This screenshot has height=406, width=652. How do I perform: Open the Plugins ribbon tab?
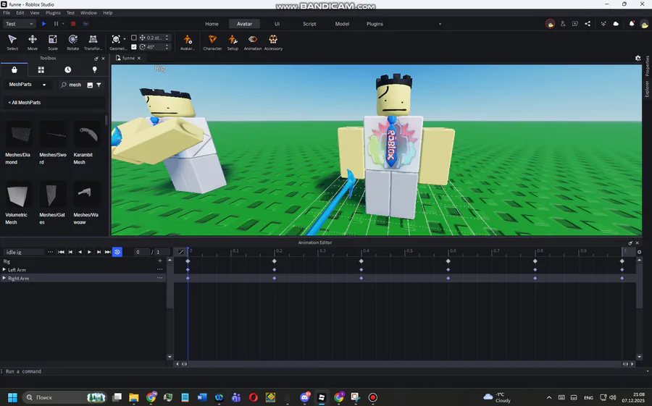tap(375, 24)
